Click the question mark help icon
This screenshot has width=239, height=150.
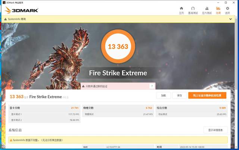pyautogui.click(x=152, y=86)
